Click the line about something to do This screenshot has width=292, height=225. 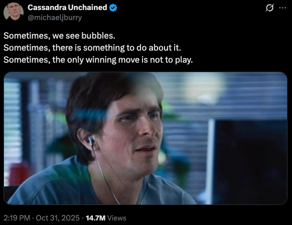(x=92, y=48)
